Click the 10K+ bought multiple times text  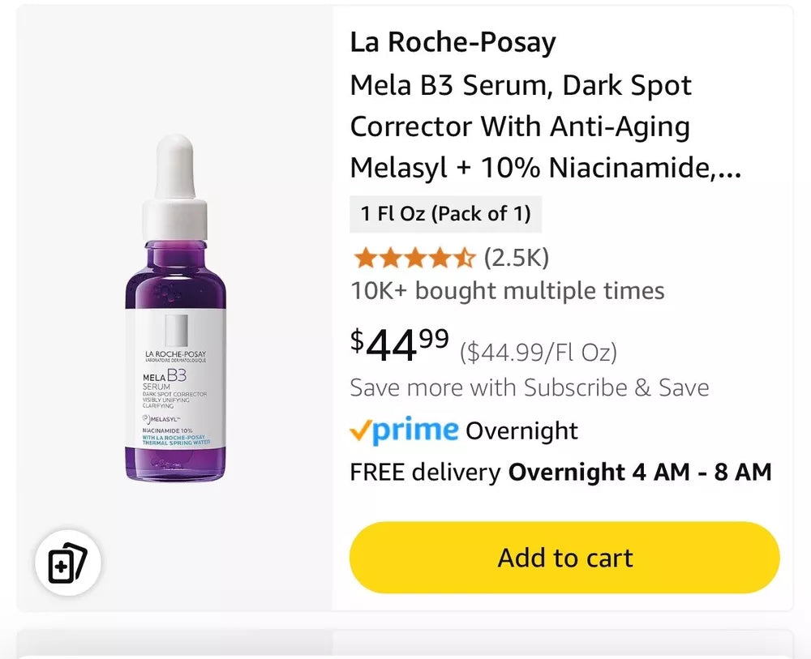[507, 291]
